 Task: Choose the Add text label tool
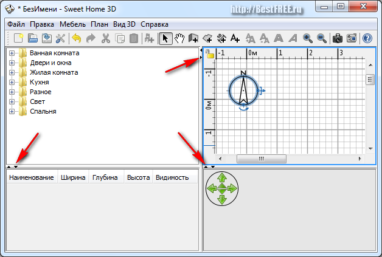235,38
